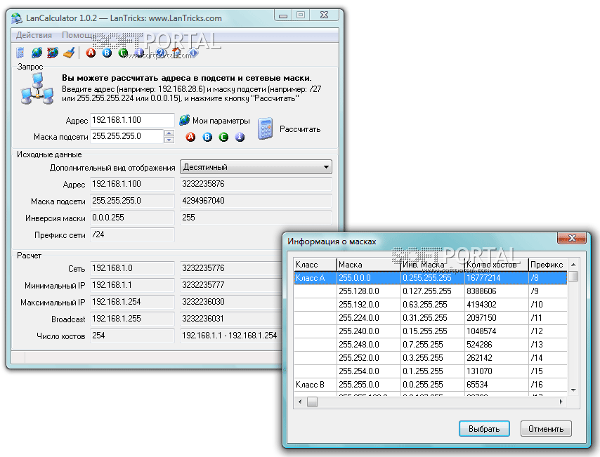This screenshot has width=600, height=457.
Task: Click the Мои параметры link
Action: [x=221, y=121]
